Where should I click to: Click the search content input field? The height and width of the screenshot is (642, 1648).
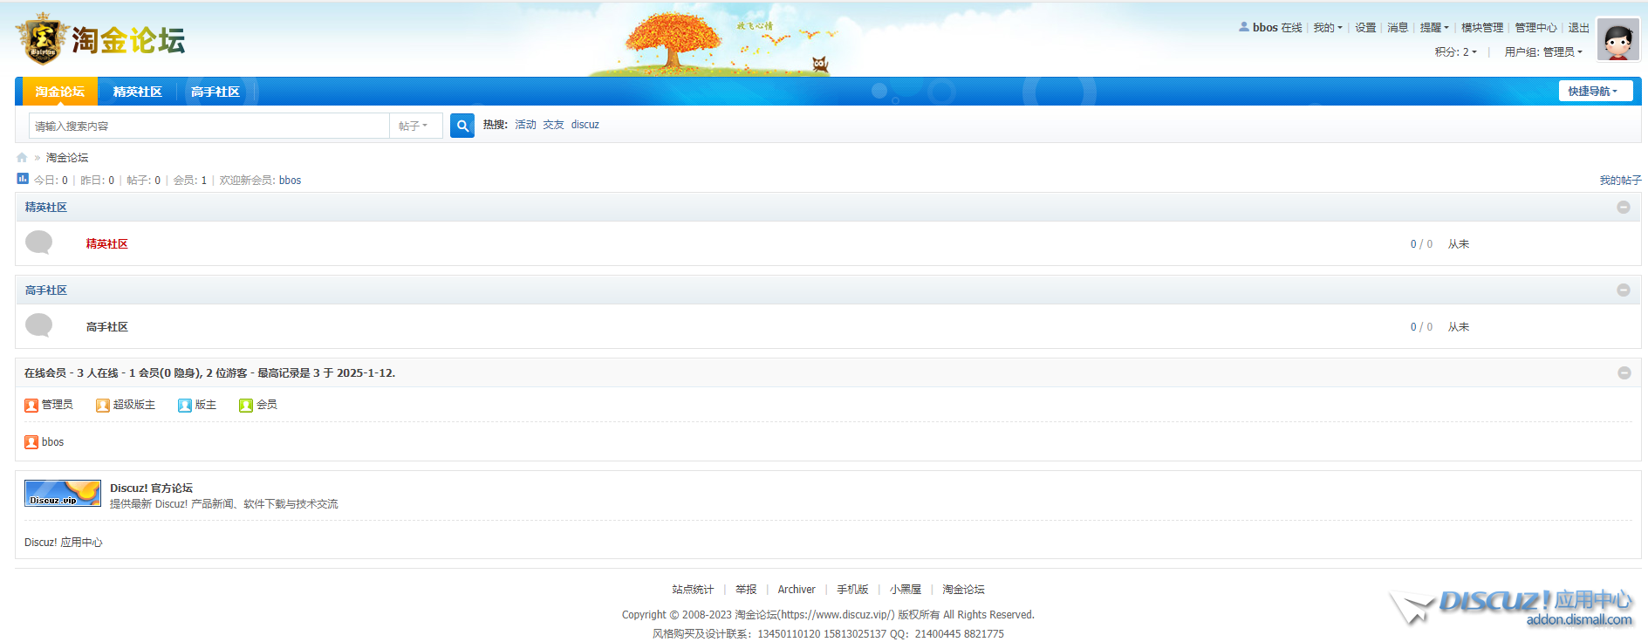[209, 126]
